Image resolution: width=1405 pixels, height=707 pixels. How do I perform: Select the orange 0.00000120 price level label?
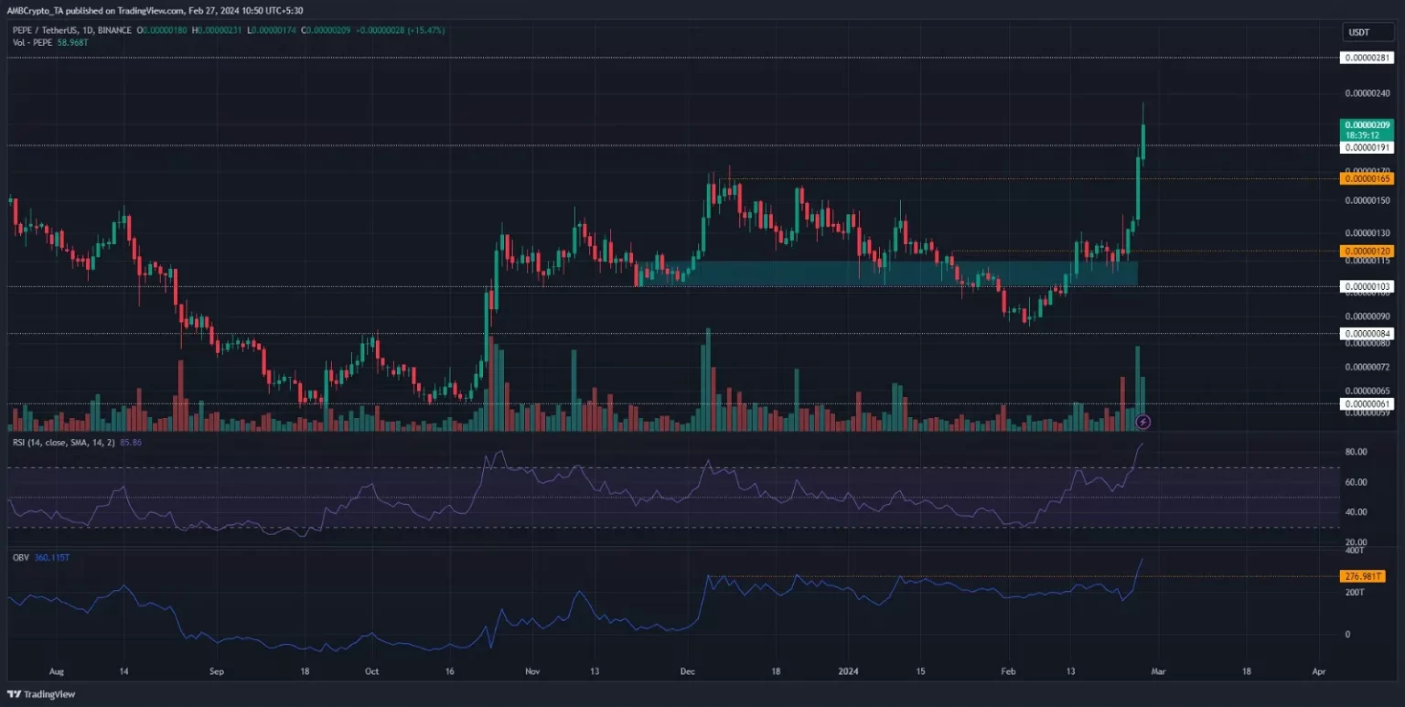[x=1367, y=251]
